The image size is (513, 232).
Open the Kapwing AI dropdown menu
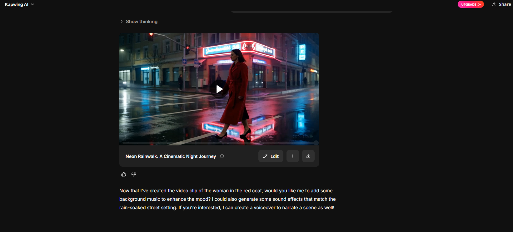coord(19,4)
